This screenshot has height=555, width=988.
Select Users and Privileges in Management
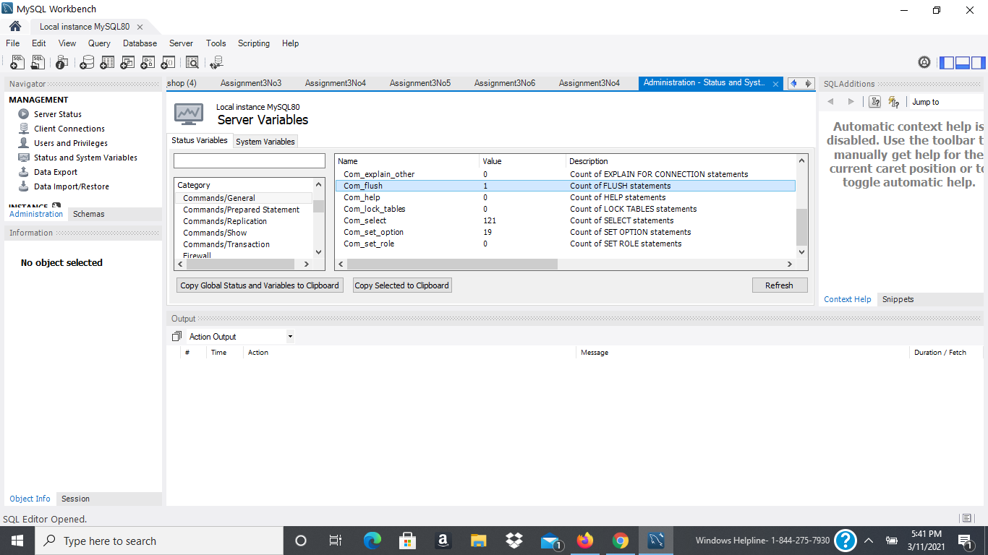click(70, 142)
